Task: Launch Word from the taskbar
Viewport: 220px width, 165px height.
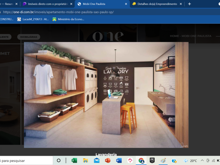Action: pyautogui.click(x=119, y=161)
